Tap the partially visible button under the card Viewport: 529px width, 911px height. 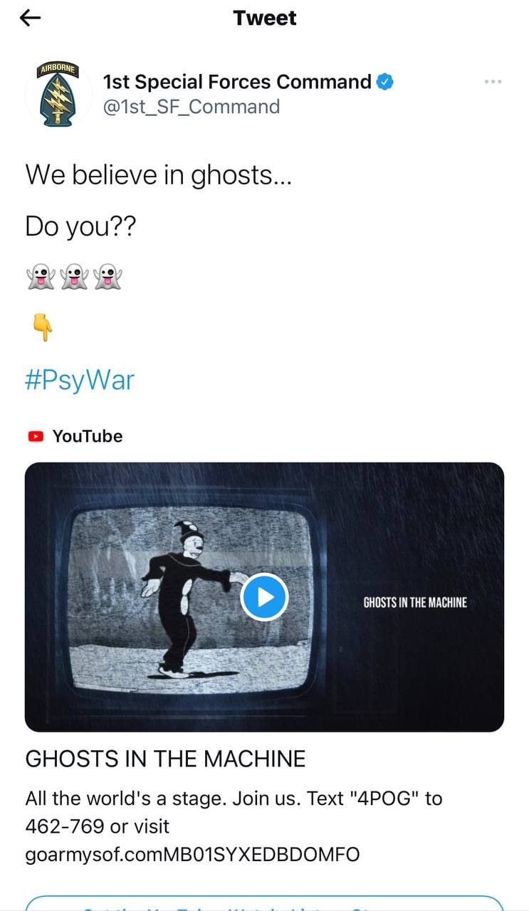click(264, 903)
